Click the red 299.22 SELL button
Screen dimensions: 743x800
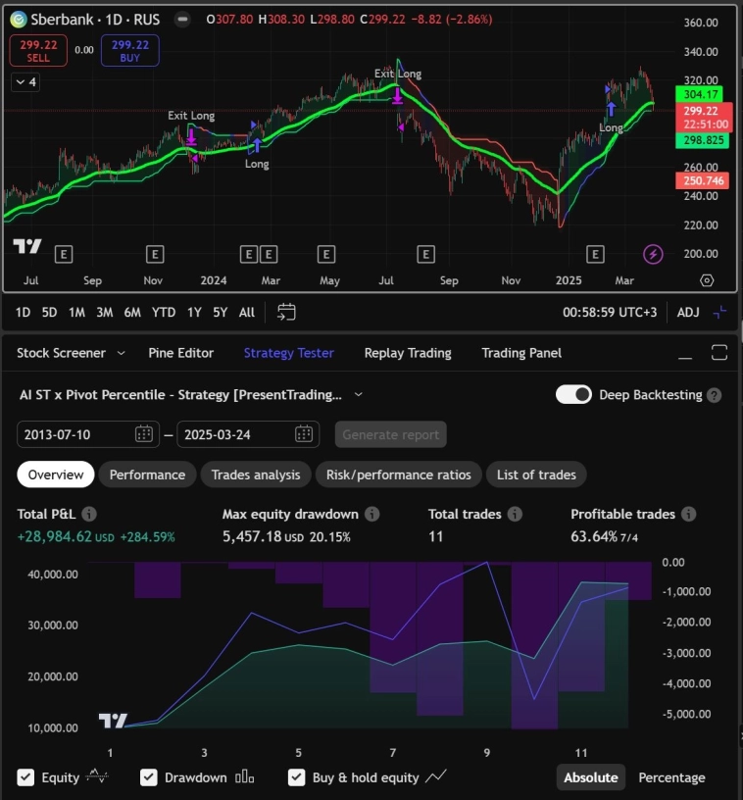point(38,51)
